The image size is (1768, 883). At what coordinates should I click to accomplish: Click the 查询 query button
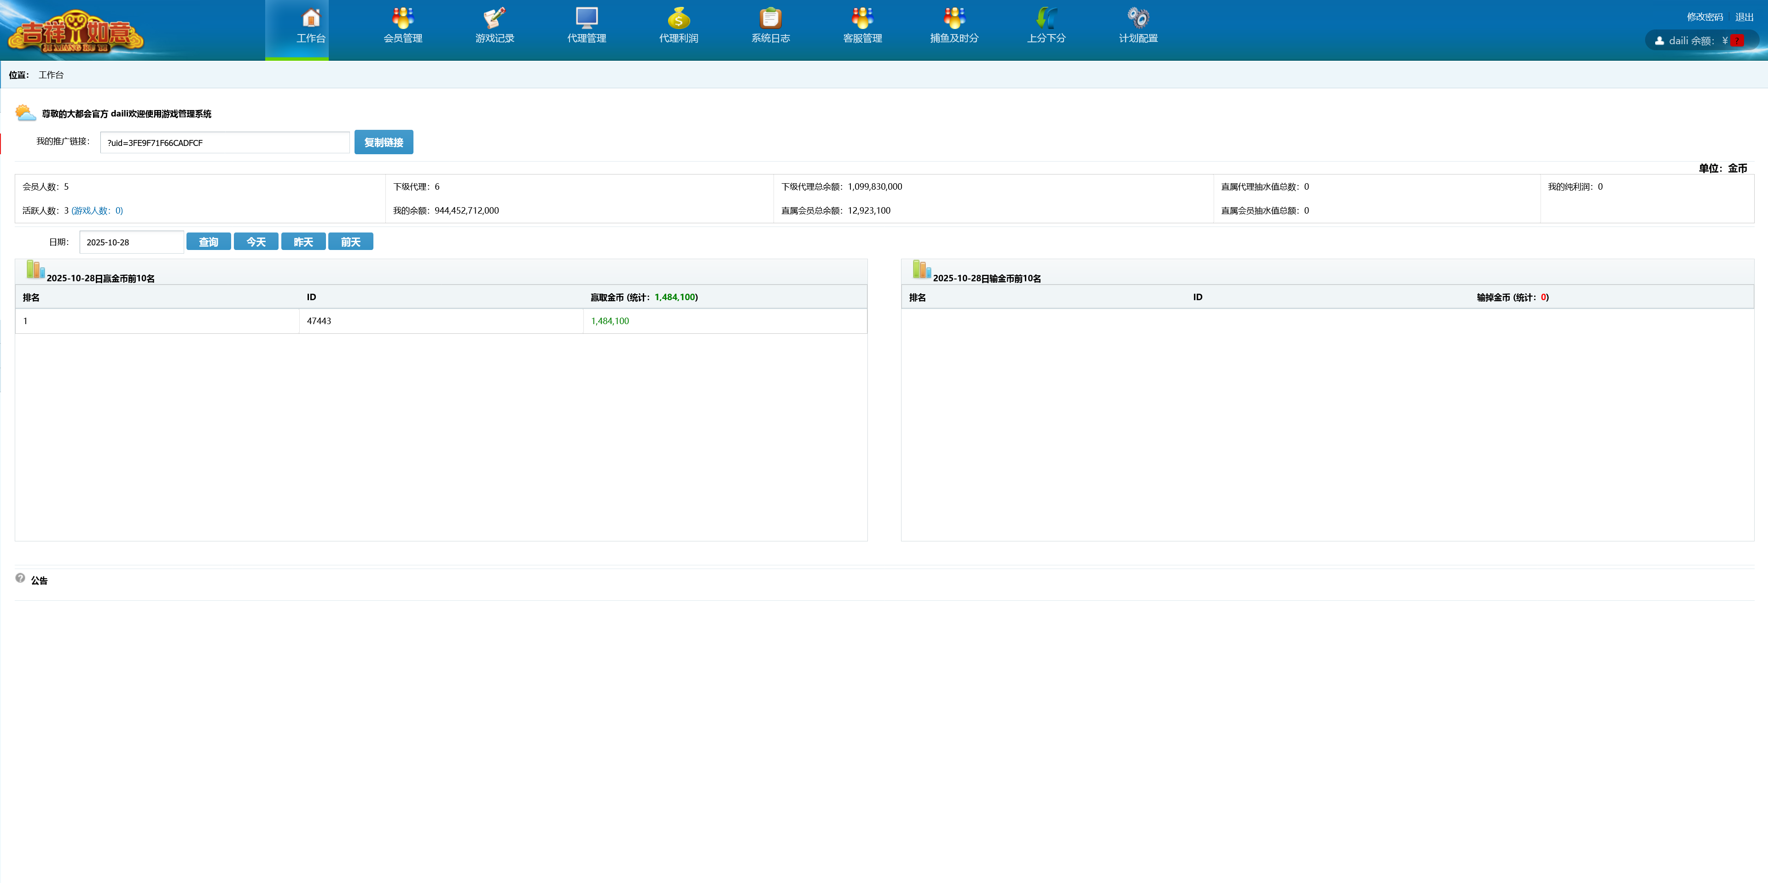pyautogui.click(x=209, y=242)
